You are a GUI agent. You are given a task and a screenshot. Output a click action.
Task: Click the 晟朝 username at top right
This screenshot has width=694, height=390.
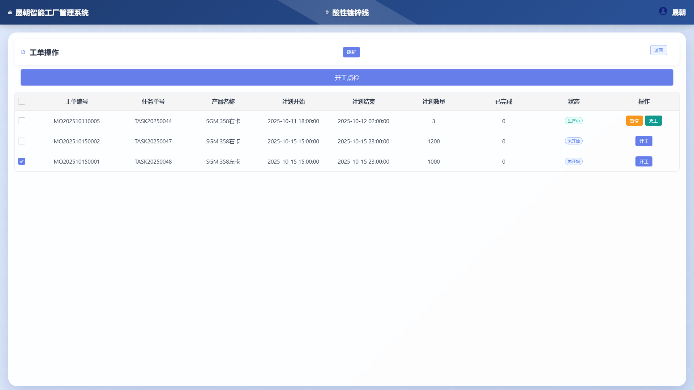[x=678, y=13]
